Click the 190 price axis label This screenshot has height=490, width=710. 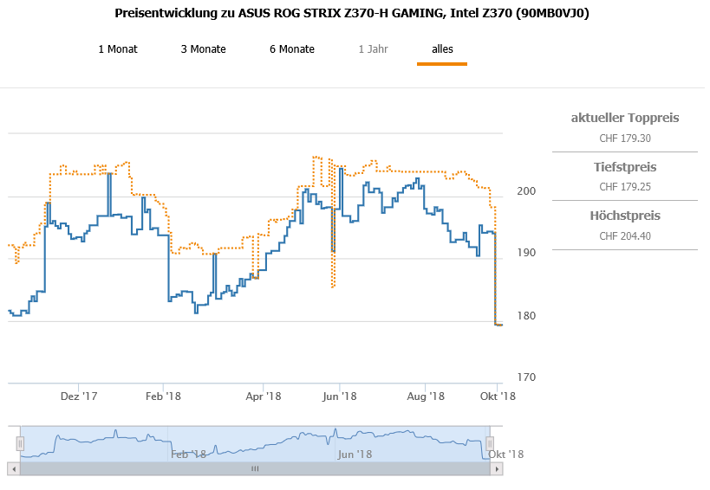(x=526, y=253)
